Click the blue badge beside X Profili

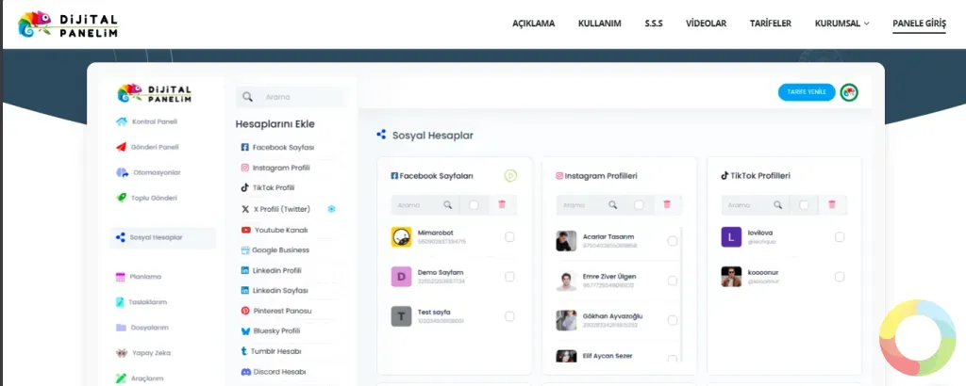(x=331, y=209)
